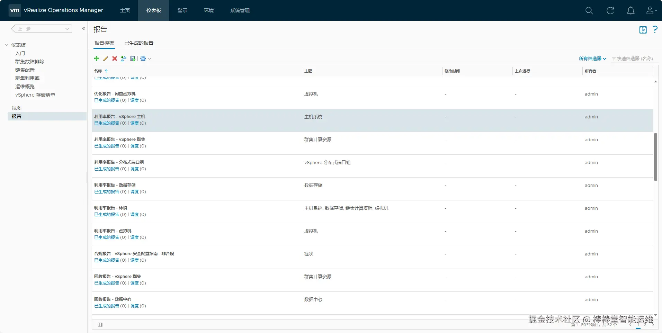Screen dimensions: 662x333
Task: Open the 警示 tab
Action: (182, 10)
